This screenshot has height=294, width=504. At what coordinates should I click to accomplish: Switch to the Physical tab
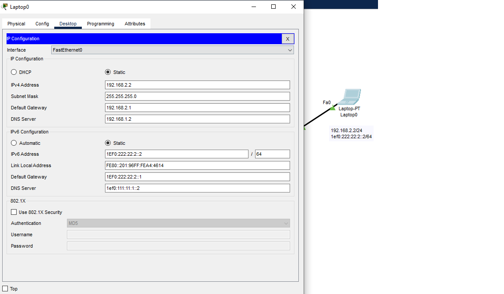pyautogui.click(x=16, y=24)
